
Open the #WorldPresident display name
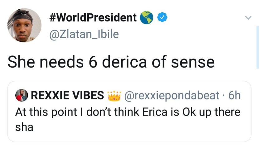[93, 18]
